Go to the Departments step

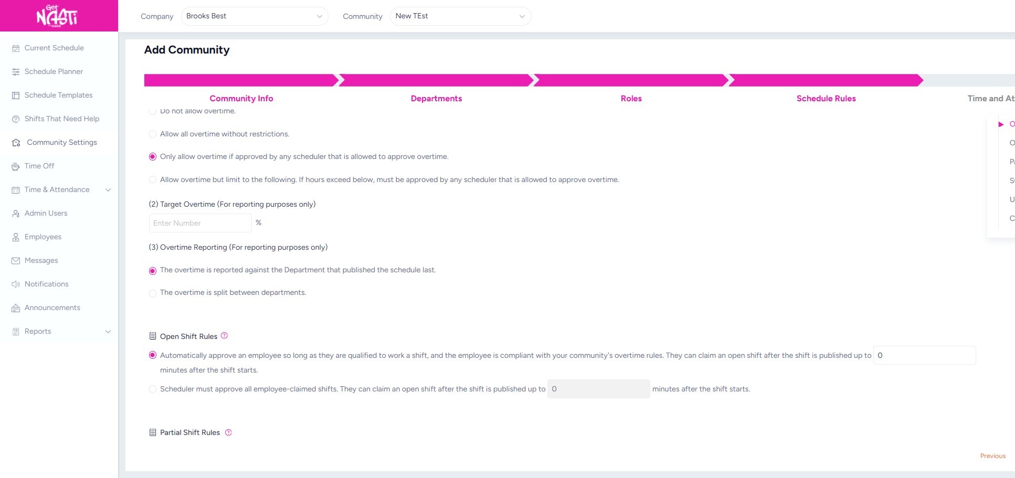click(436, 99)
